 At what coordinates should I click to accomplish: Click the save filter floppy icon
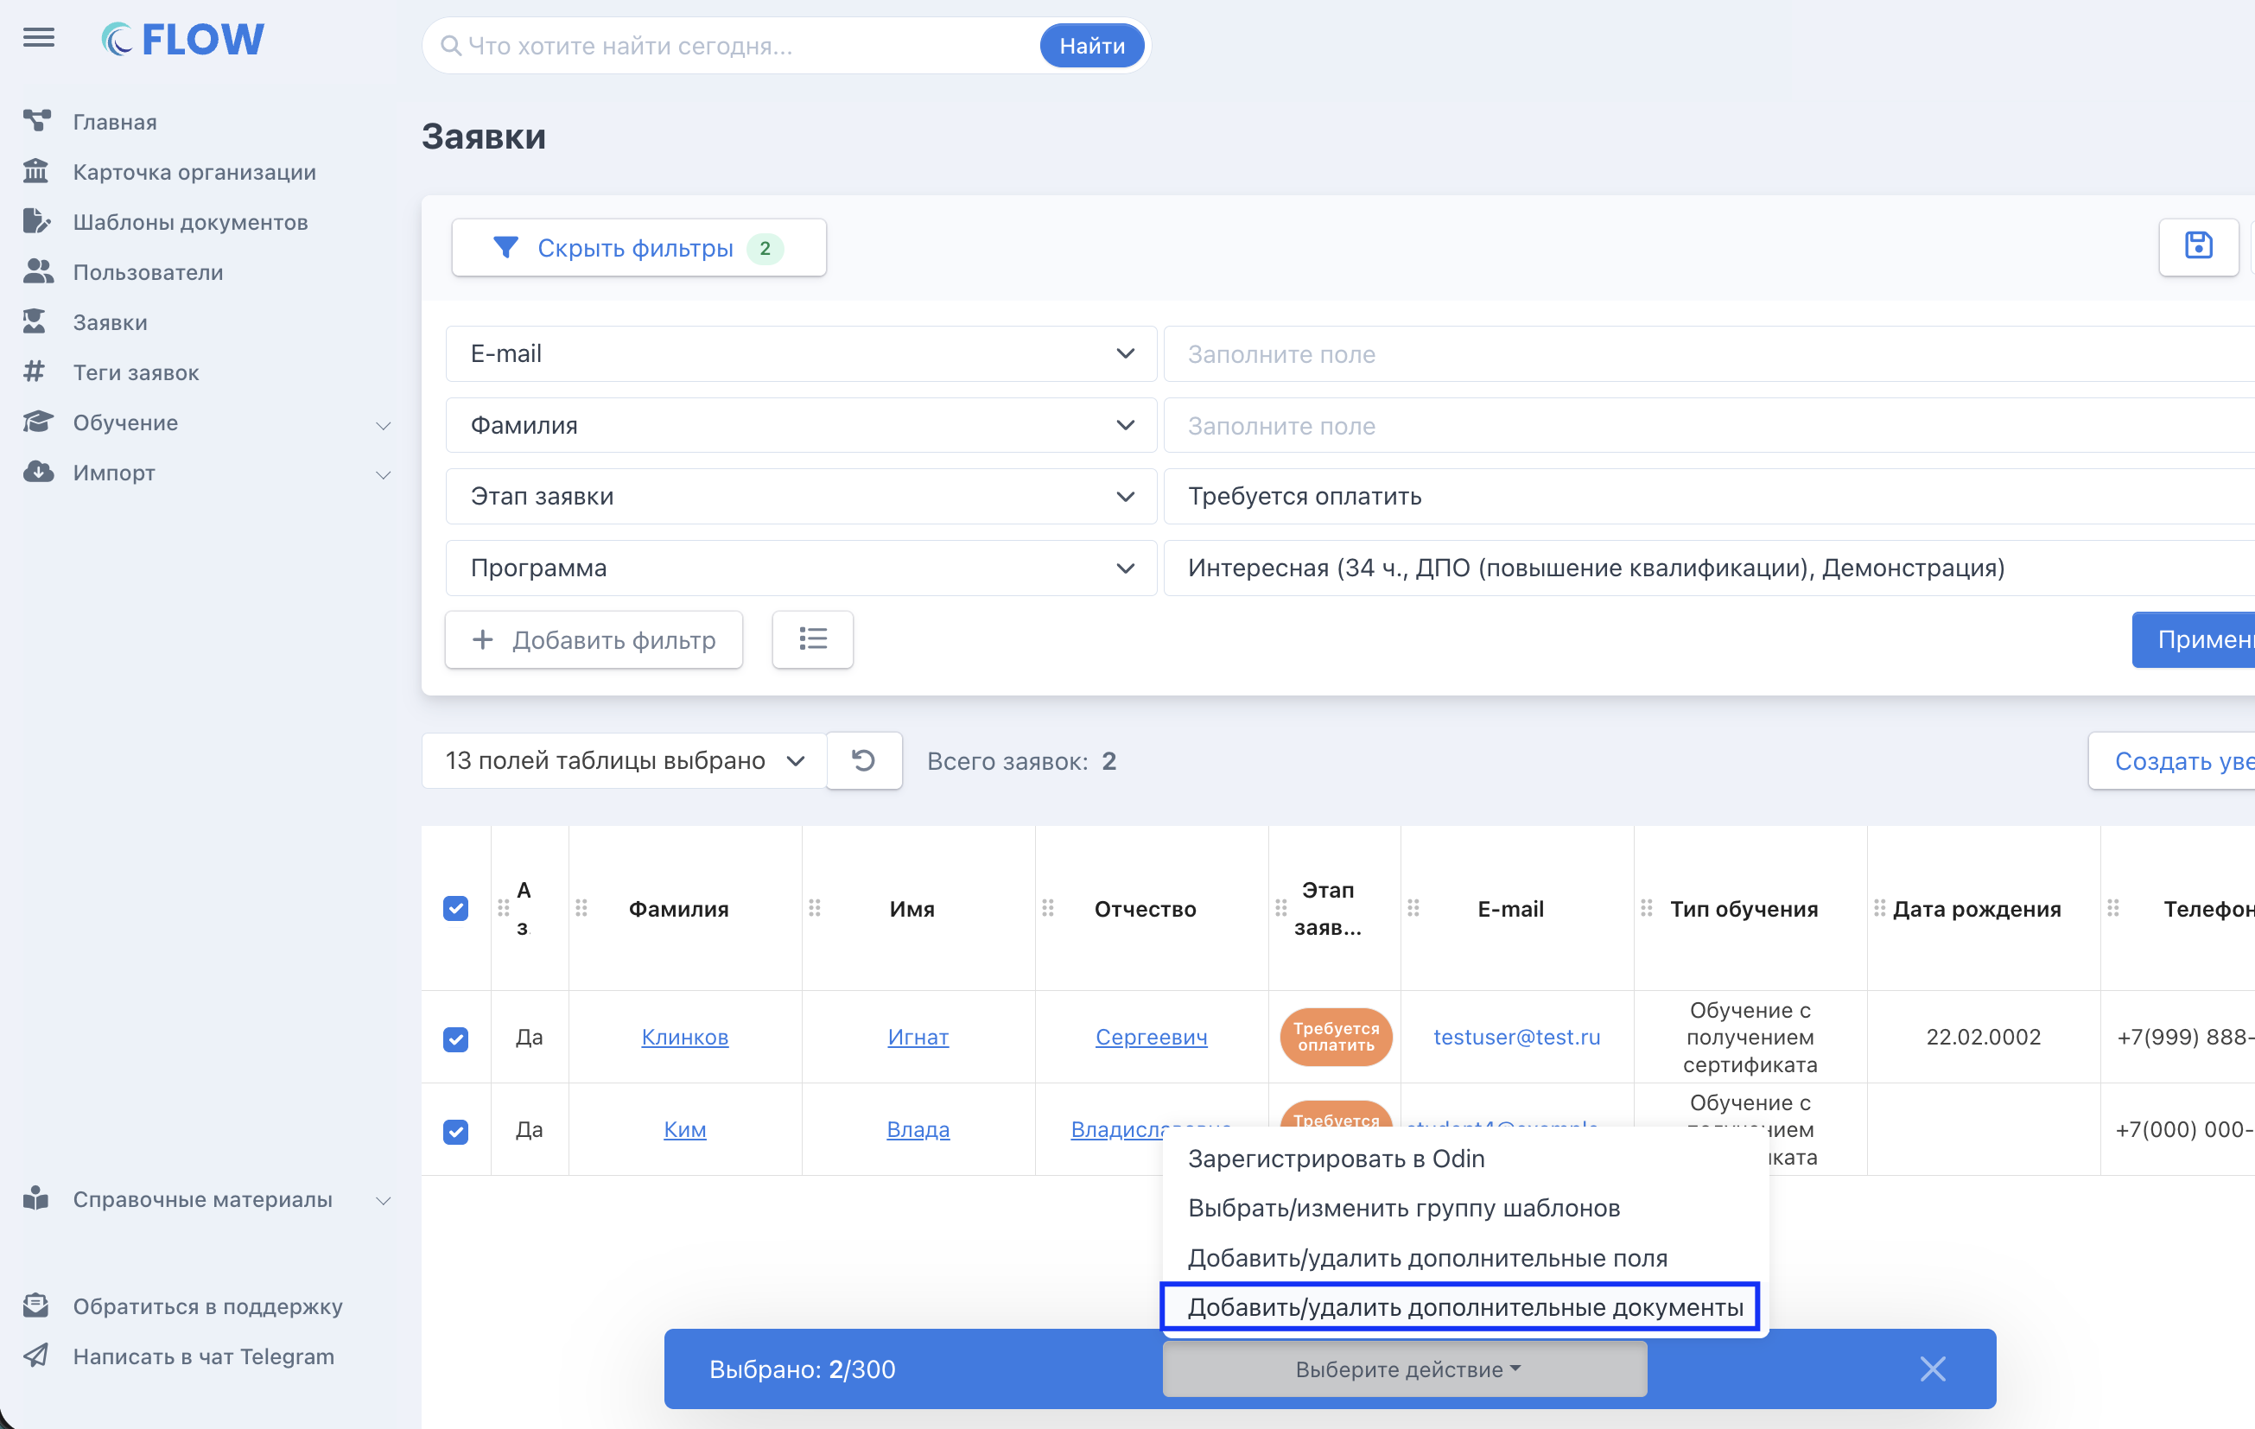click(2198, 247)
